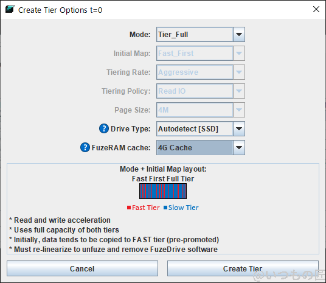Click the tier layout striped diagram
This screenshot has height=283, width=326.
tap(163, 191)
